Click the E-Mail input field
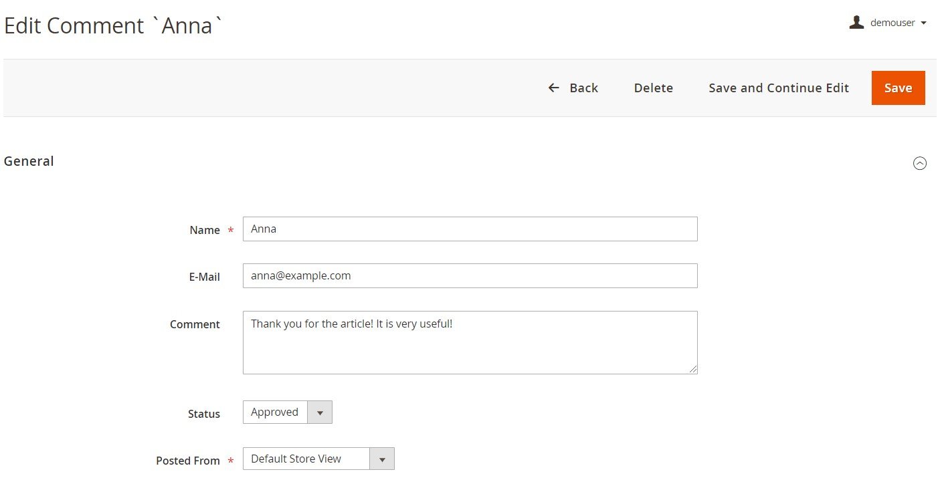 [470, 275]
